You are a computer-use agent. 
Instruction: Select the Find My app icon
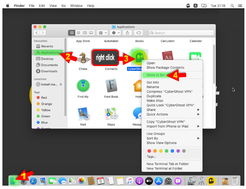tap(83, 86)
